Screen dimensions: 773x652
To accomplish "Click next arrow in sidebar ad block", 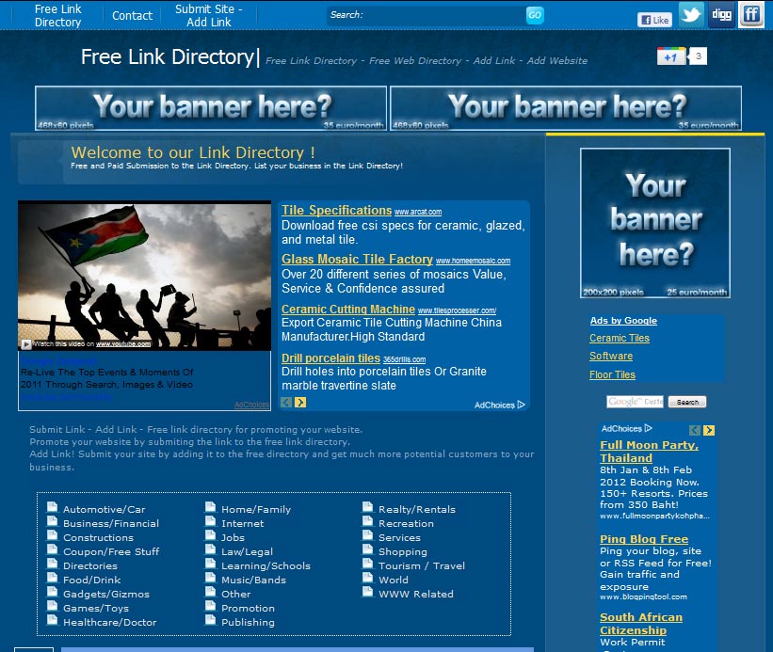I will point(709,430).
